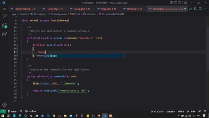The width and height of the screenshot is (209, 118).
Task: Open Microsoft Edge from the taskbar
Action: coord(20,116)
